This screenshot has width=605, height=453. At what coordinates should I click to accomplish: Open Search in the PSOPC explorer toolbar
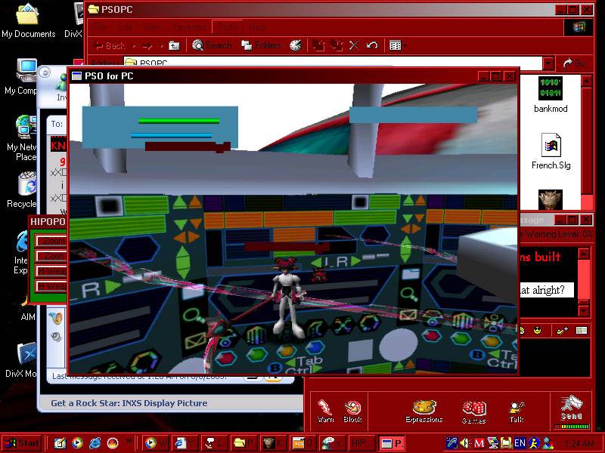tap(212, 45)
